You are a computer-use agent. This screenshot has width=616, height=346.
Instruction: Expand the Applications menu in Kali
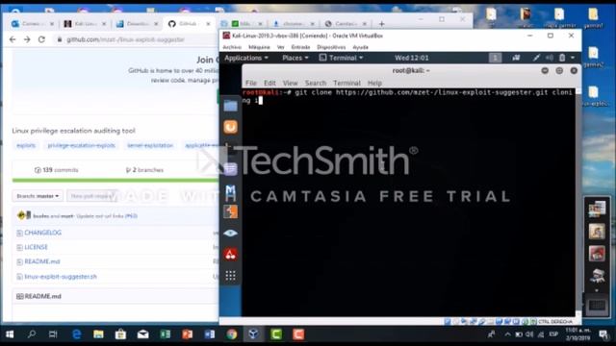tap(246, 58)
